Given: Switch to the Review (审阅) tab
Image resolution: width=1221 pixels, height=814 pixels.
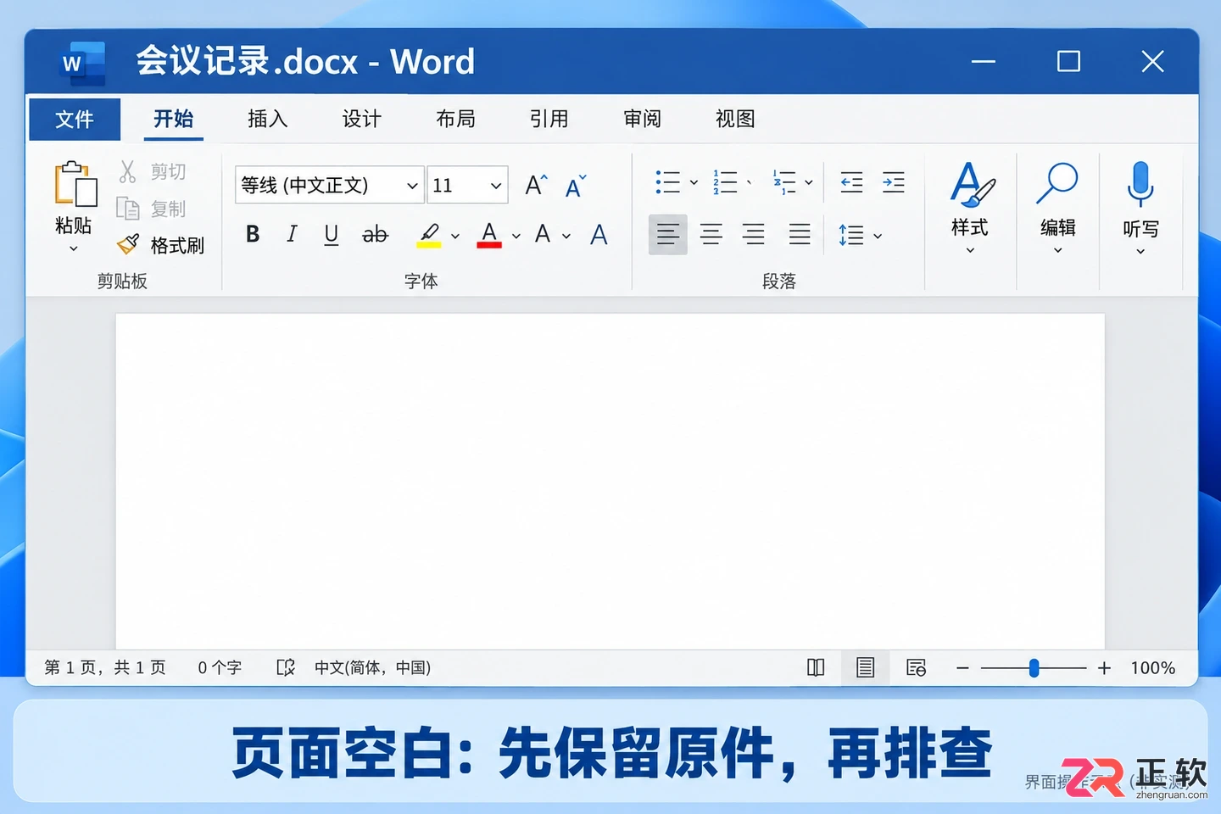Looking at the screenshot, I should pos(643,120).
